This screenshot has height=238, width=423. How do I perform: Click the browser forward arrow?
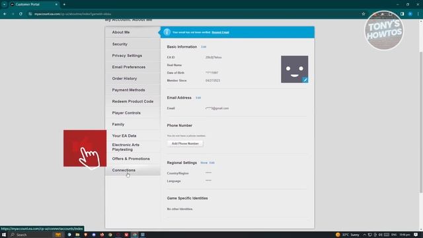coord(13,14)
